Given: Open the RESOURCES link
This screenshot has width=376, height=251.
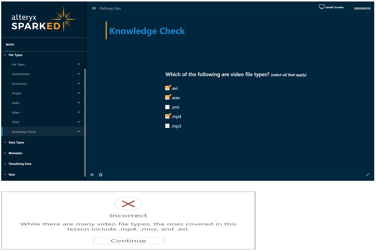Looking at the screenshot, I should click(x=362, y=8).
